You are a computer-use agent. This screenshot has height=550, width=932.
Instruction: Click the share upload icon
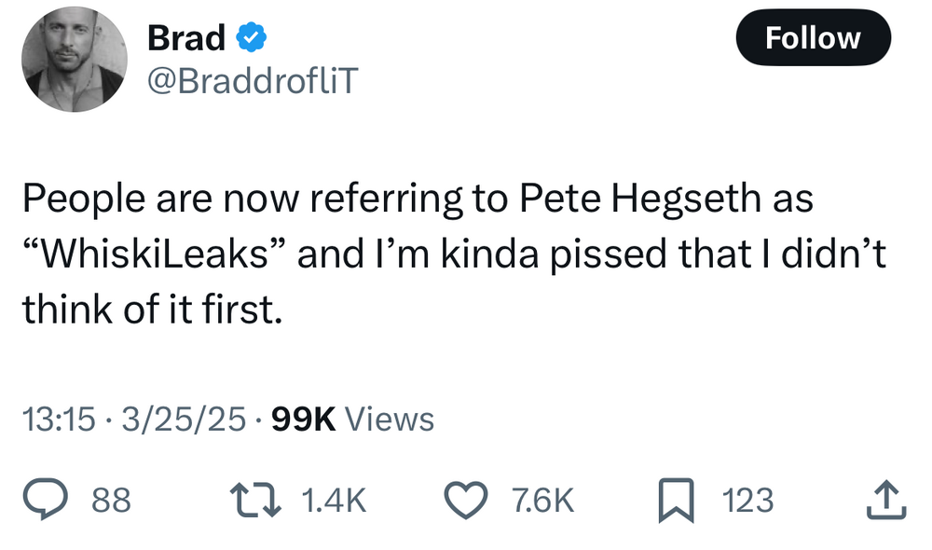[885, 502]
